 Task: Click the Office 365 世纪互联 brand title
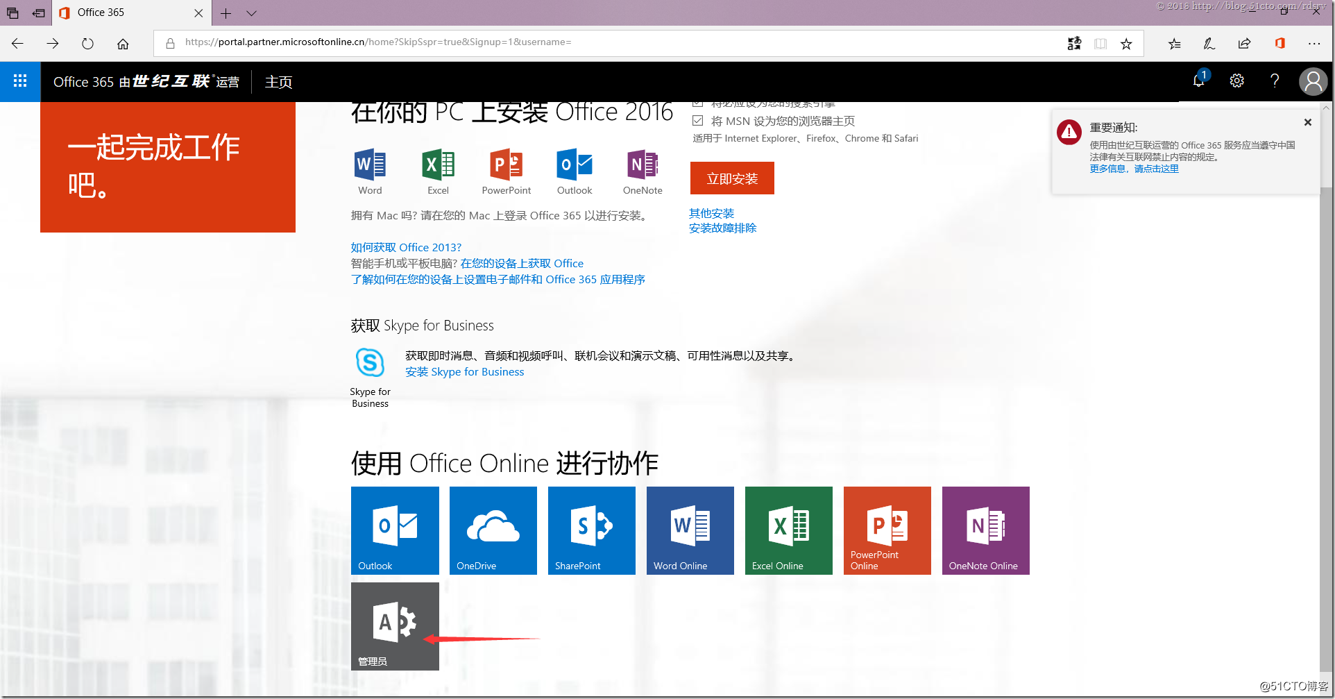146,81
